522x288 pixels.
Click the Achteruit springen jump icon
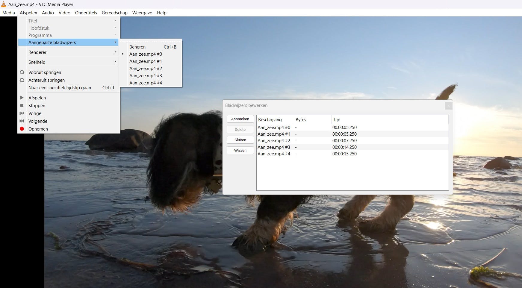[x=22, y=80]
